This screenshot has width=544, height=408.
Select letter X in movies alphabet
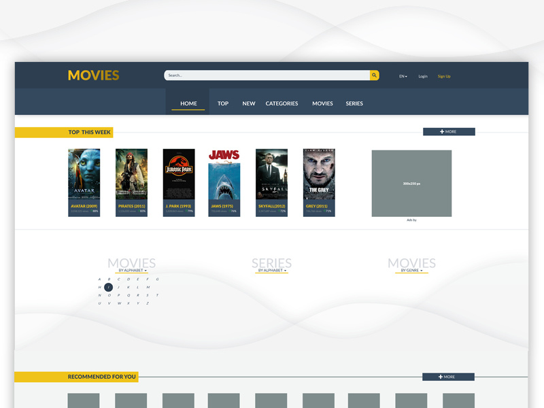129,303
